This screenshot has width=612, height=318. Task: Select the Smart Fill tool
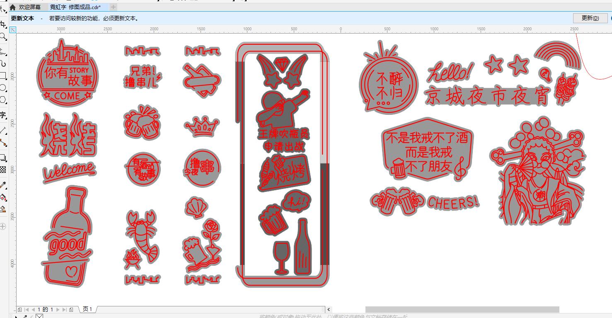pos(3,209)
